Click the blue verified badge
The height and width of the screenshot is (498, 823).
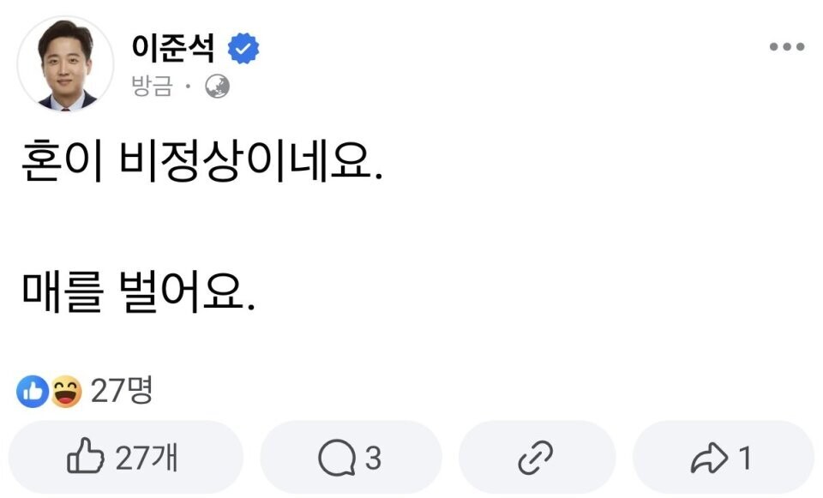[x=243, y=51]
